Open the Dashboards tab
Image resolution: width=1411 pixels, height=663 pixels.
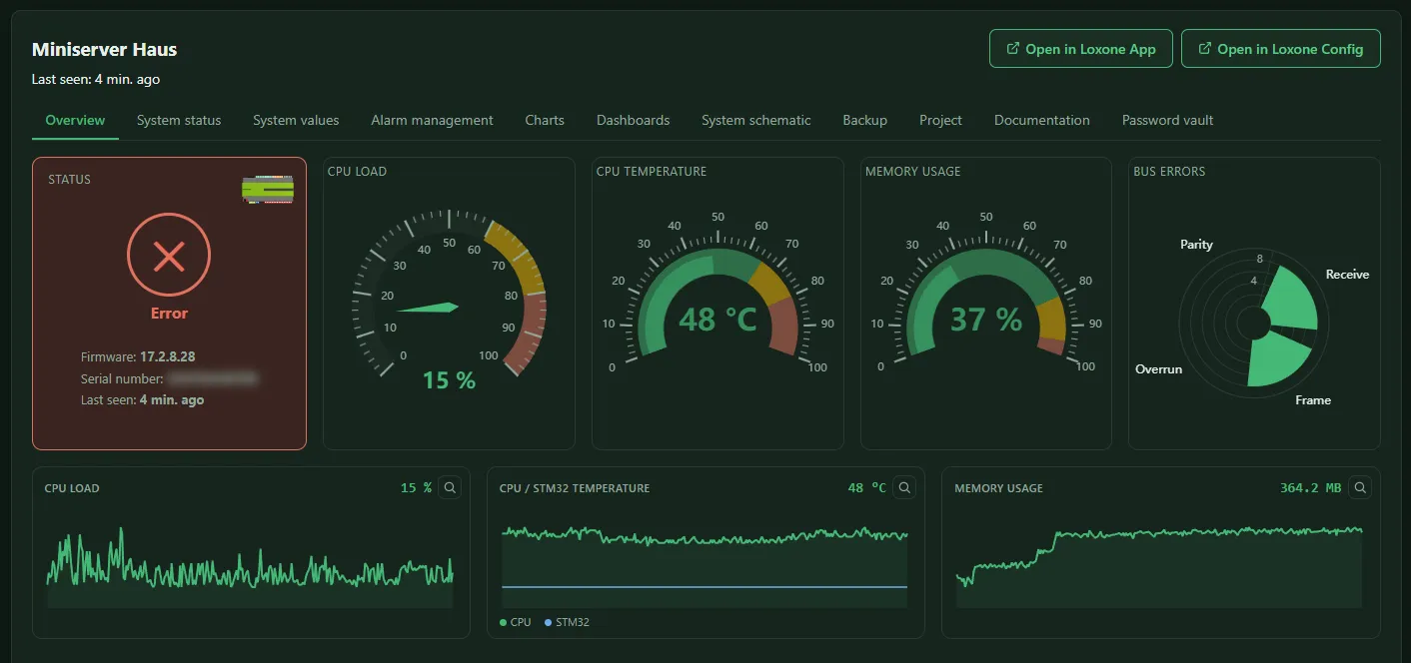[x=633, y=120]
